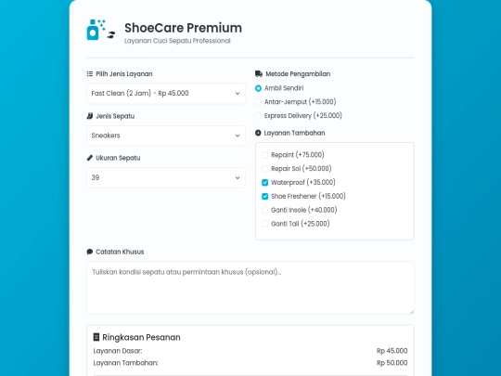The image size is (501, 376).
Task: Expand the Sneakers shoe type dropdown
Action: pyautogui.click(x=166, y=136)
